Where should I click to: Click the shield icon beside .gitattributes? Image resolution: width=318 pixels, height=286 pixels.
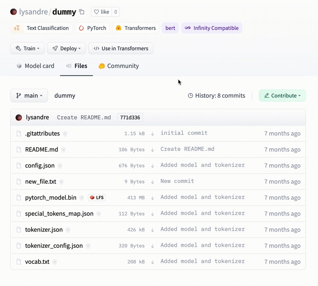(65, 134)
